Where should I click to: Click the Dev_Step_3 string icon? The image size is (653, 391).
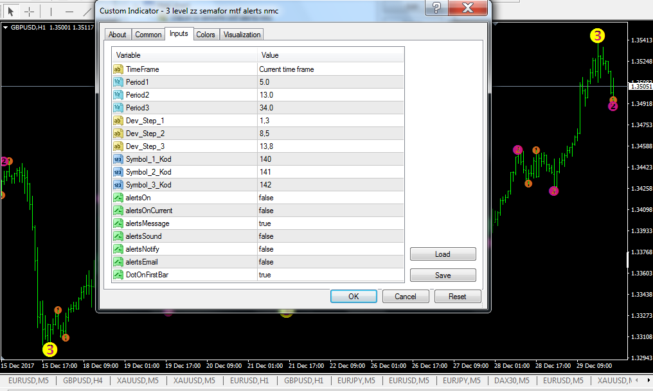pyautogui.click(x=118, y=146)
